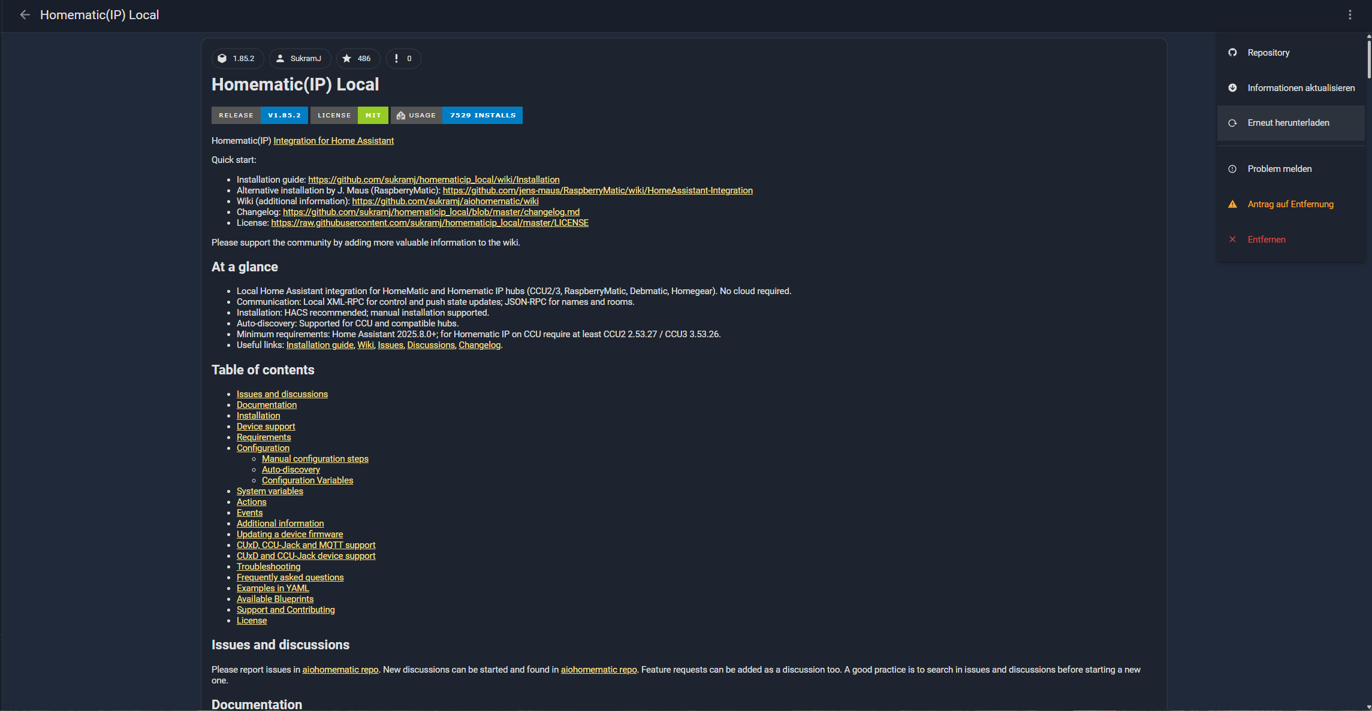Open Examples in YAML link
Screen dimensions: 1372x711
pos(273,588)
